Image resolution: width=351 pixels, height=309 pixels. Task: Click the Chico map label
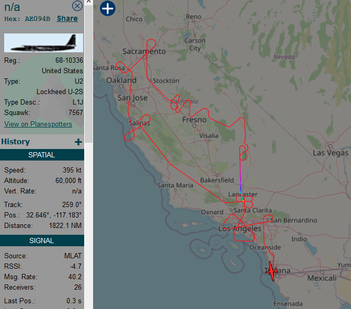pos(134,19)
